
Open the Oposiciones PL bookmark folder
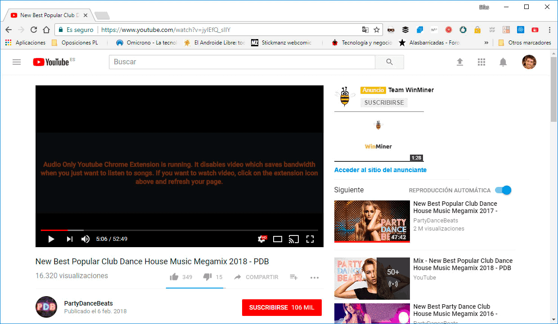(x=75, y=43)
